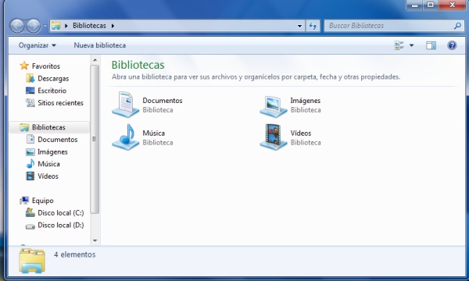This screenshot has height=281, width=469.
Task: Click Imágenes sidebar picture icon
Action: tap(30, 152)
